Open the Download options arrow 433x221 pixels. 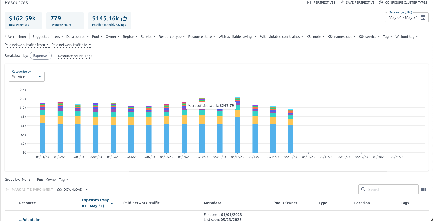[87, 189]
